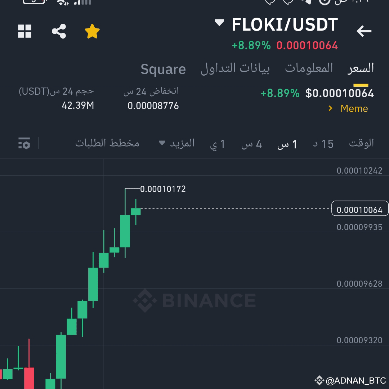Share the FLOKI/USDT chart
The image size is (389, 389).
point(58,31)
